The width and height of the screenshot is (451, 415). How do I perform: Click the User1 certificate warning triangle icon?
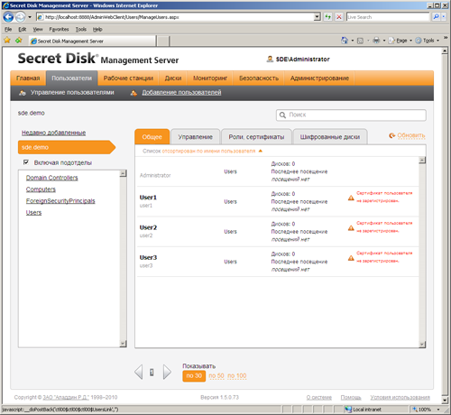click(351, 198)
